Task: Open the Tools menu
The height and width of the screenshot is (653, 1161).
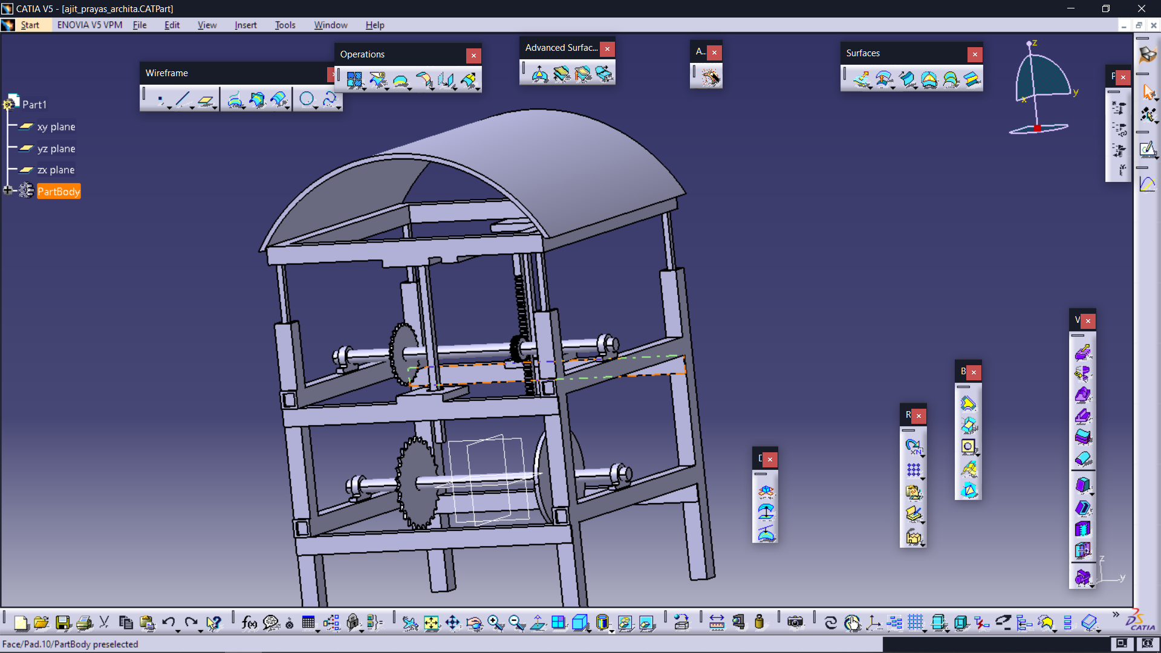Action: coord(285,25)
